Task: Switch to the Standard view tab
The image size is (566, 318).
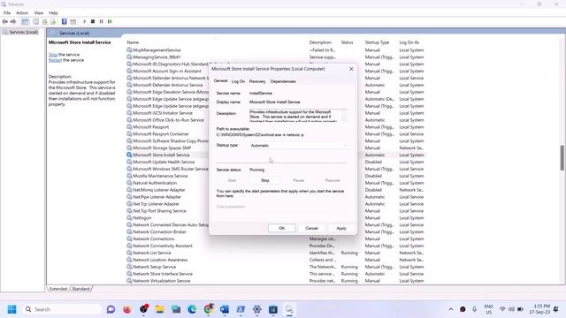Action: (80, 289)
